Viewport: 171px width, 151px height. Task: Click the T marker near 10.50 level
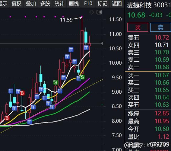tap(71, 50)
